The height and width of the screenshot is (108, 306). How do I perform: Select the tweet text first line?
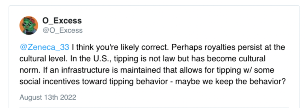(x=152, y=47)
